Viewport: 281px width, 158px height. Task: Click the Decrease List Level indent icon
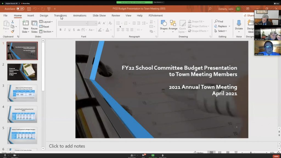pyautogui.click(x=134, y=23)
